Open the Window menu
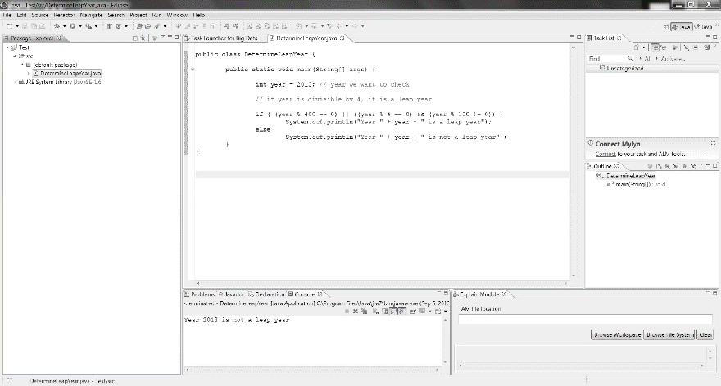721x386 pixels. (x=177, y=16)
